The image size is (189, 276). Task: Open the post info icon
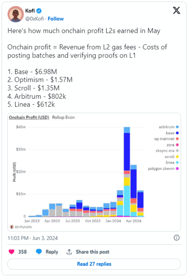tap(176, 238)
